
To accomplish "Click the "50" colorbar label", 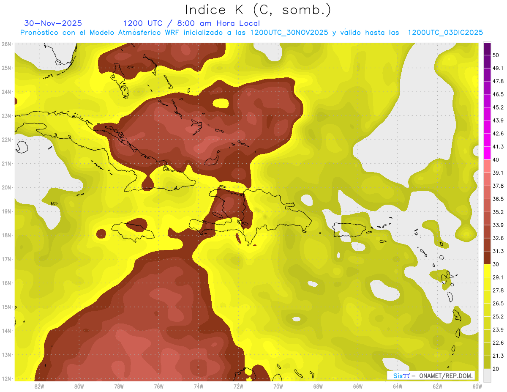I will (496, 55).
